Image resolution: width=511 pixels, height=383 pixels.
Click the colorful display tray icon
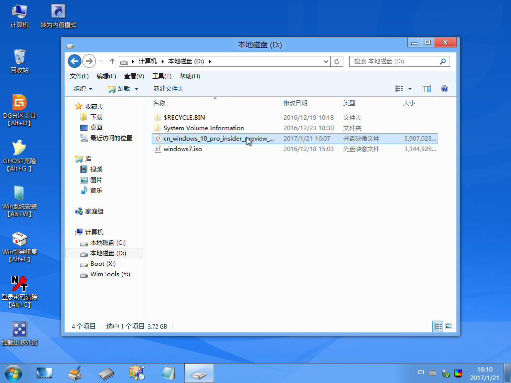click(x=458, y=373)
